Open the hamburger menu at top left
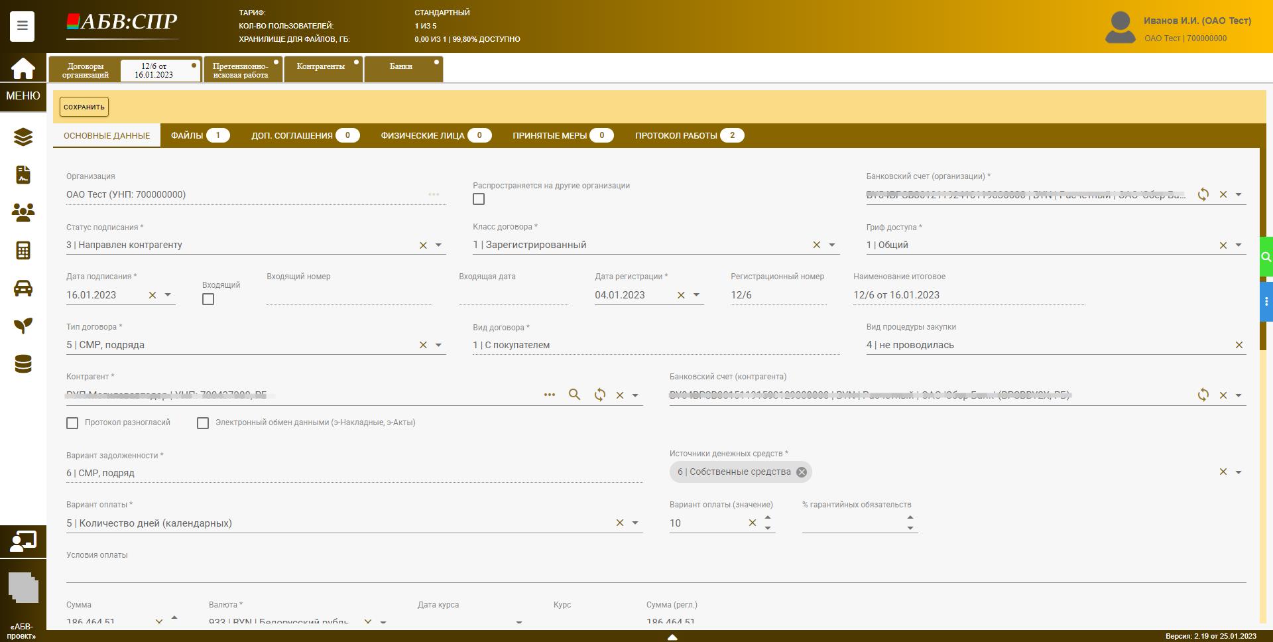The image size is (1273, 642). point(23,26)
